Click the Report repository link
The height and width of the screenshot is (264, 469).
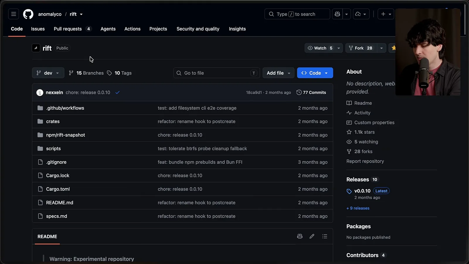click(365, 161)
